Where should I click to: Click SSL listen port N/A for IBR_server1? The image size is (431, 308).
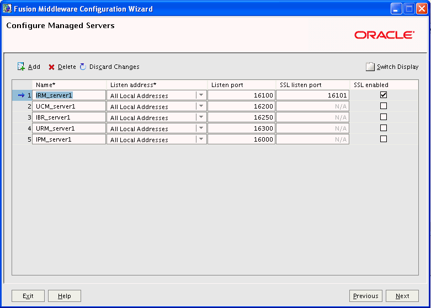coord(312,117)
